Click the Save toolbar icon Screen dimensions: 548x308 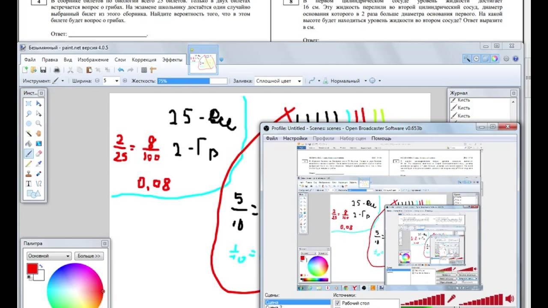point(43,70)
